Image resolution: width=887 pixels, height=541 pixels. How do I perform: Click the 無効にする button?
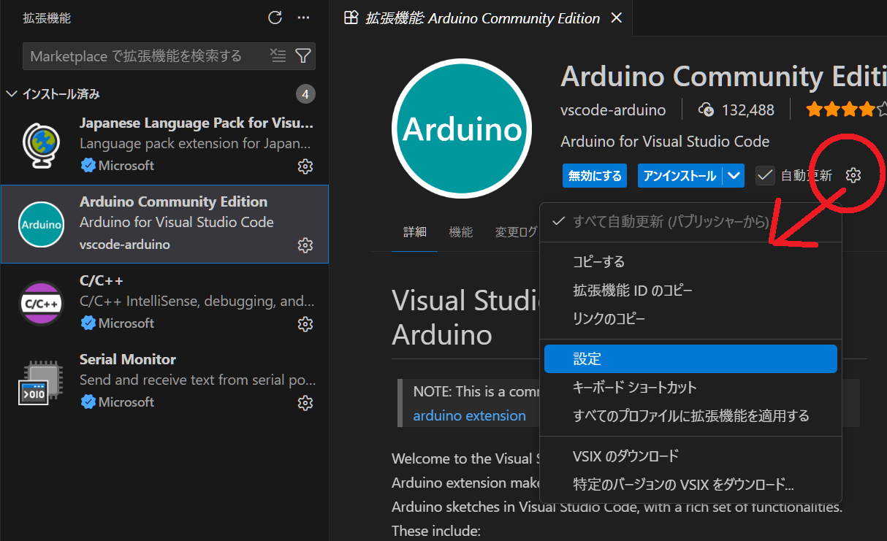(595, 175)
